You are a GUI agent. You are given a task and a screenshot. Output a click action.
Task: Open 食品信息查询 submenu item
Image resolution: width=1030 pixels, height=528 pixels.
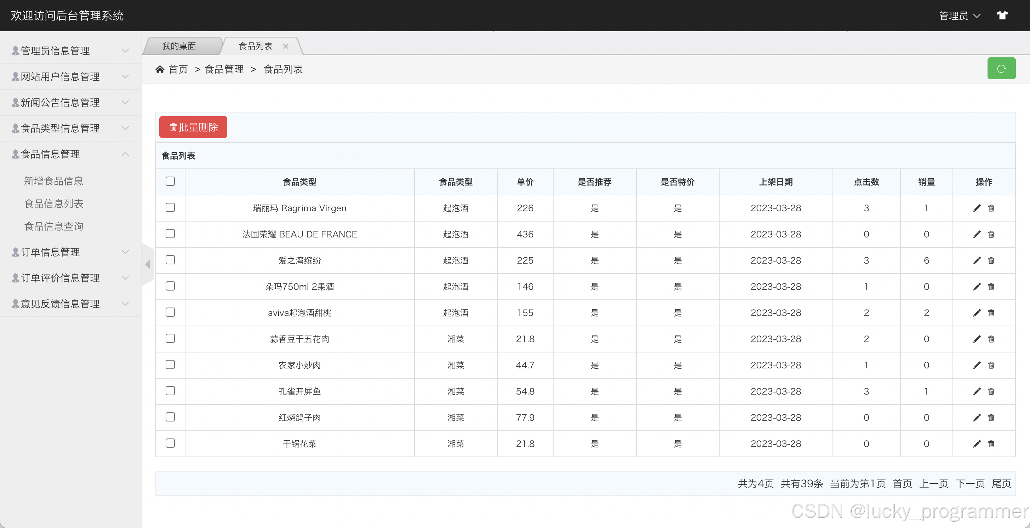[x=53, y=226]
